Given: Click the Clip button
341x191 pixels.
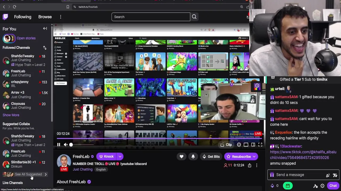Looking at the screenshot, I should tap(226, 145).
